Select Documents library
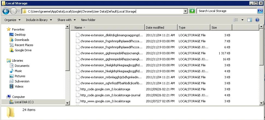The width and height of the screenshot is (265, 120). tap(22, 66)
